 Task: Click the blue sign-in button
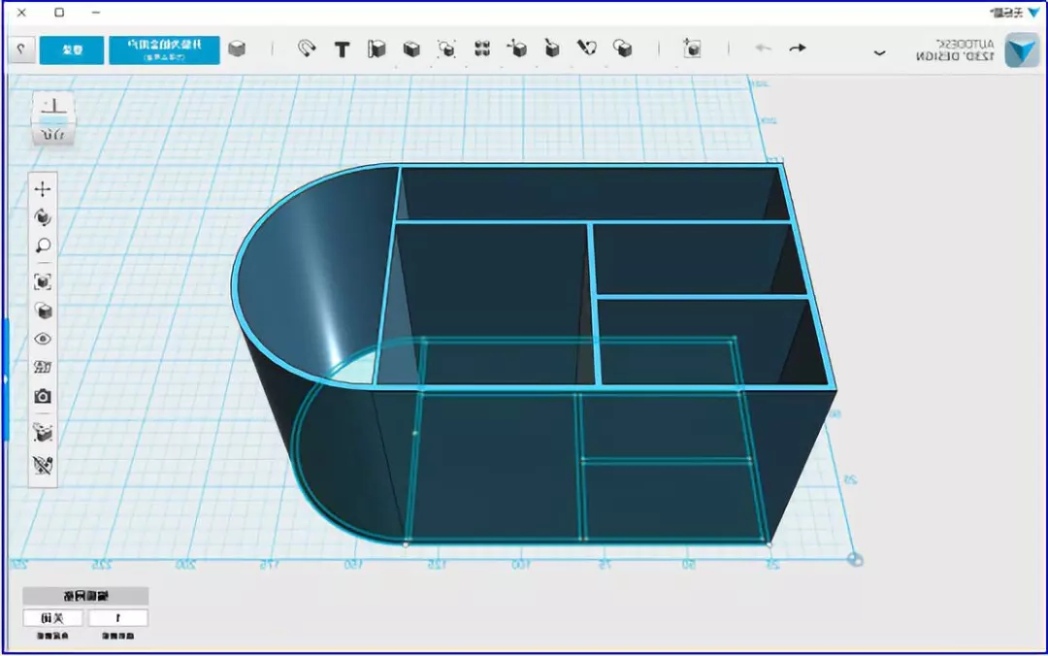click(x=72, y=50)
